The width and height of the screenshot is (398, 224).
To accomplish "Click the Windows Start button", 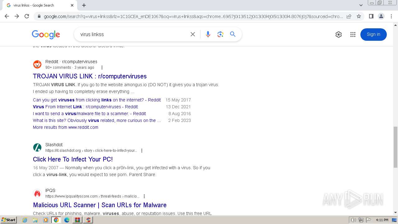I will click(x=9, y=220).
